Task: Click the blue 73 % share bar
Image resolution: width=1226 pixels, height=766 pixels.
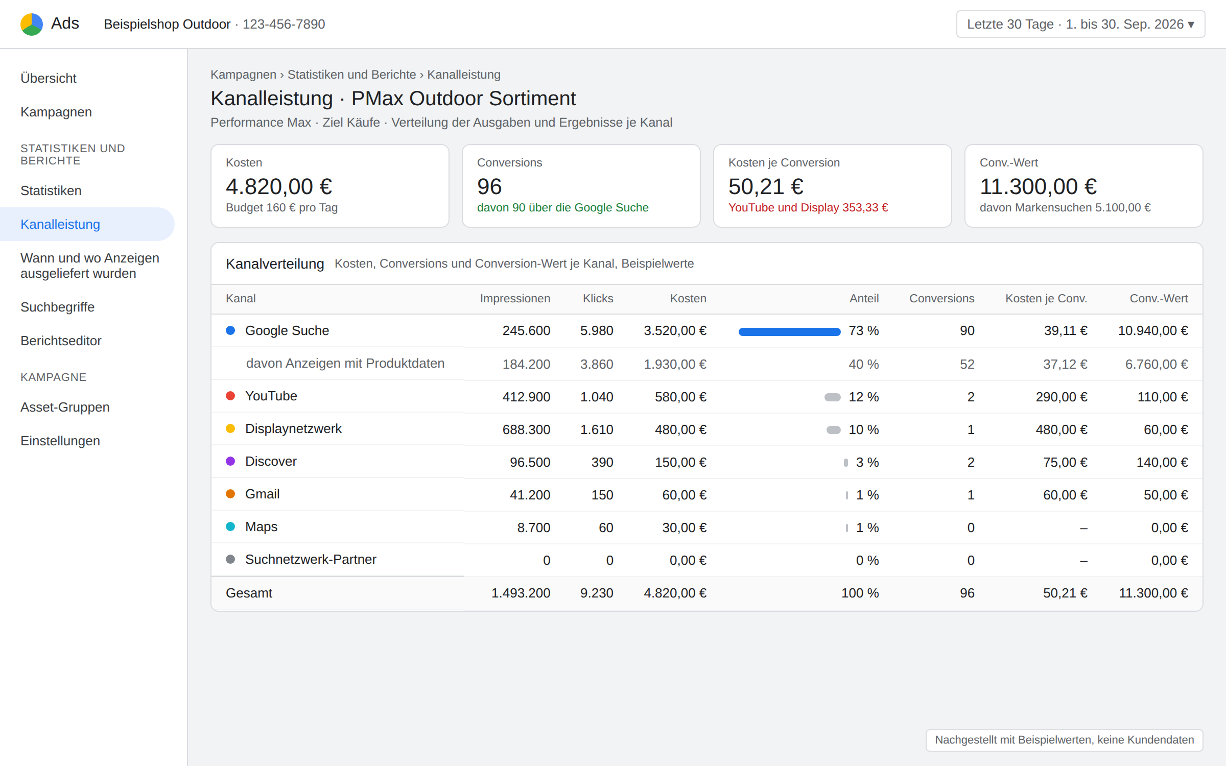Action: point(790,332)
